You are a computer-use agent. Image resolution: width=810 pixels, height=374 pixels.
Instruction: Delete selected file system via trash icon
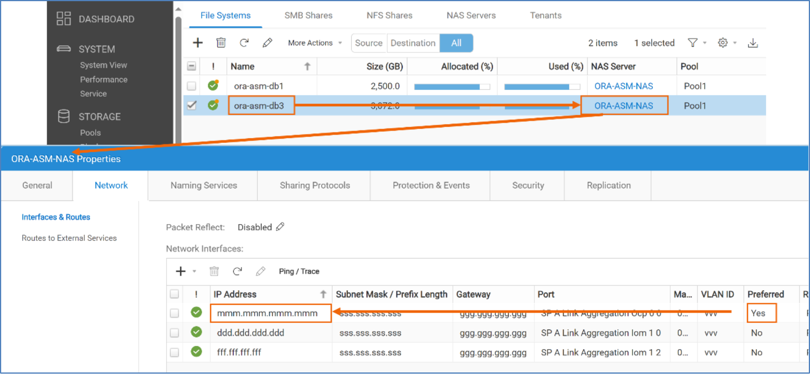[x=221, y=42]
